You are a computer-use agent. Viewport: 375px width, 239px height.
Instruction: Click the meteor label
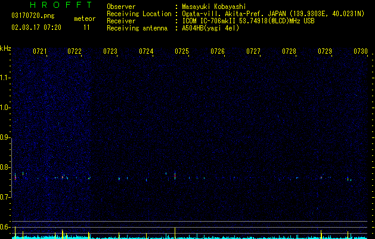[x=85, y=19]
